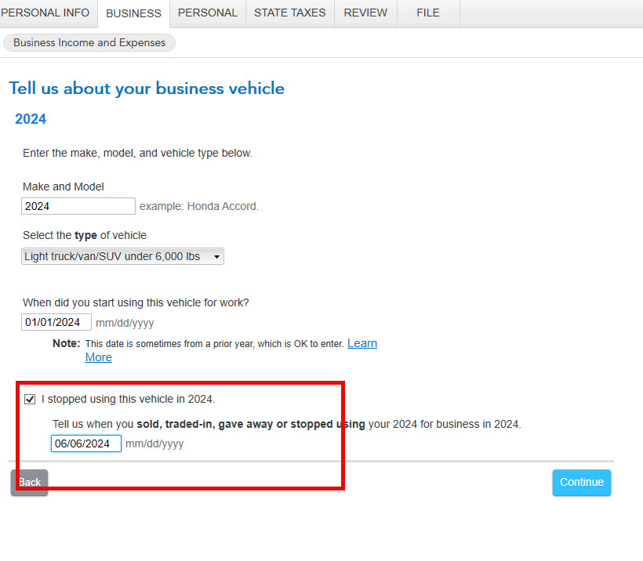Open the PERSONAL INFO tab
Image resolution: width=643 pixels, height=561 pixels.
click(x=47, y=13)
